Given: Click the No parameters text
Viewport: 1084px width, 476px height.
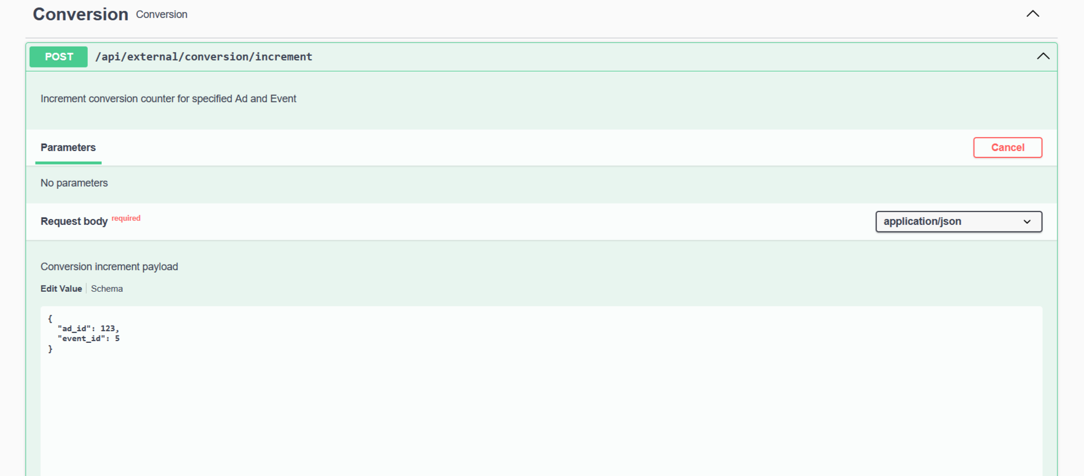Looking at the screenshot, I should [74, 183].
